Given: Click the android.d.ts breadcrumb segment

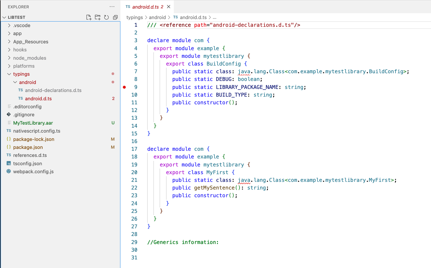Looking at the screenshot, I should pyautogui.click(x=193, y=18).
